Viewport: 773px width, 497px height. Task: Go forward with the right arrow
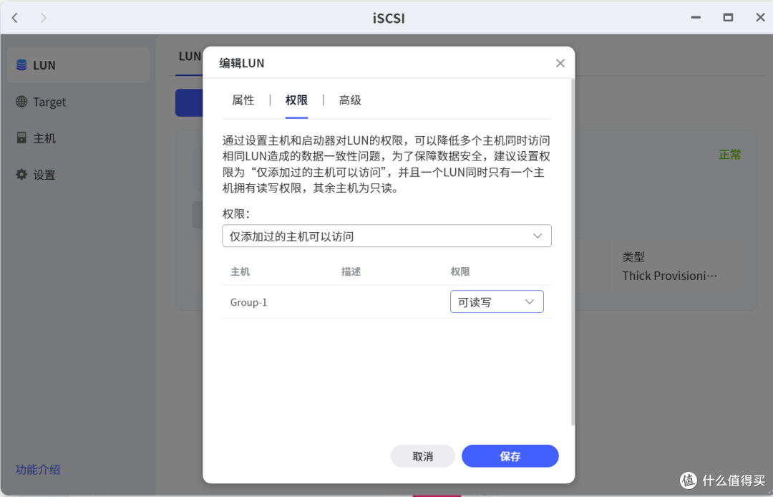[44, 18]
